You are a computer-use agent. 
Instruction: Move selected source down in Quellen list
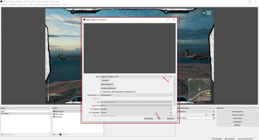[68, 134]
